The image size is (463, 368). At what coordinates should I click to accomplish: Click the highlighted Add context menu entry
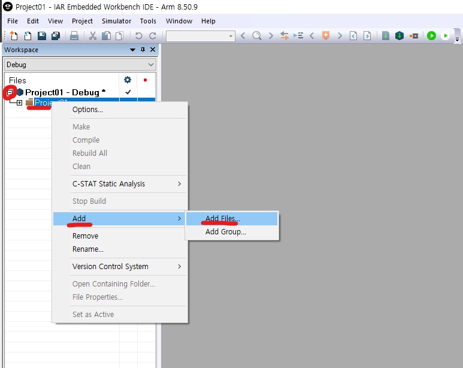click(x=120, y=219)
